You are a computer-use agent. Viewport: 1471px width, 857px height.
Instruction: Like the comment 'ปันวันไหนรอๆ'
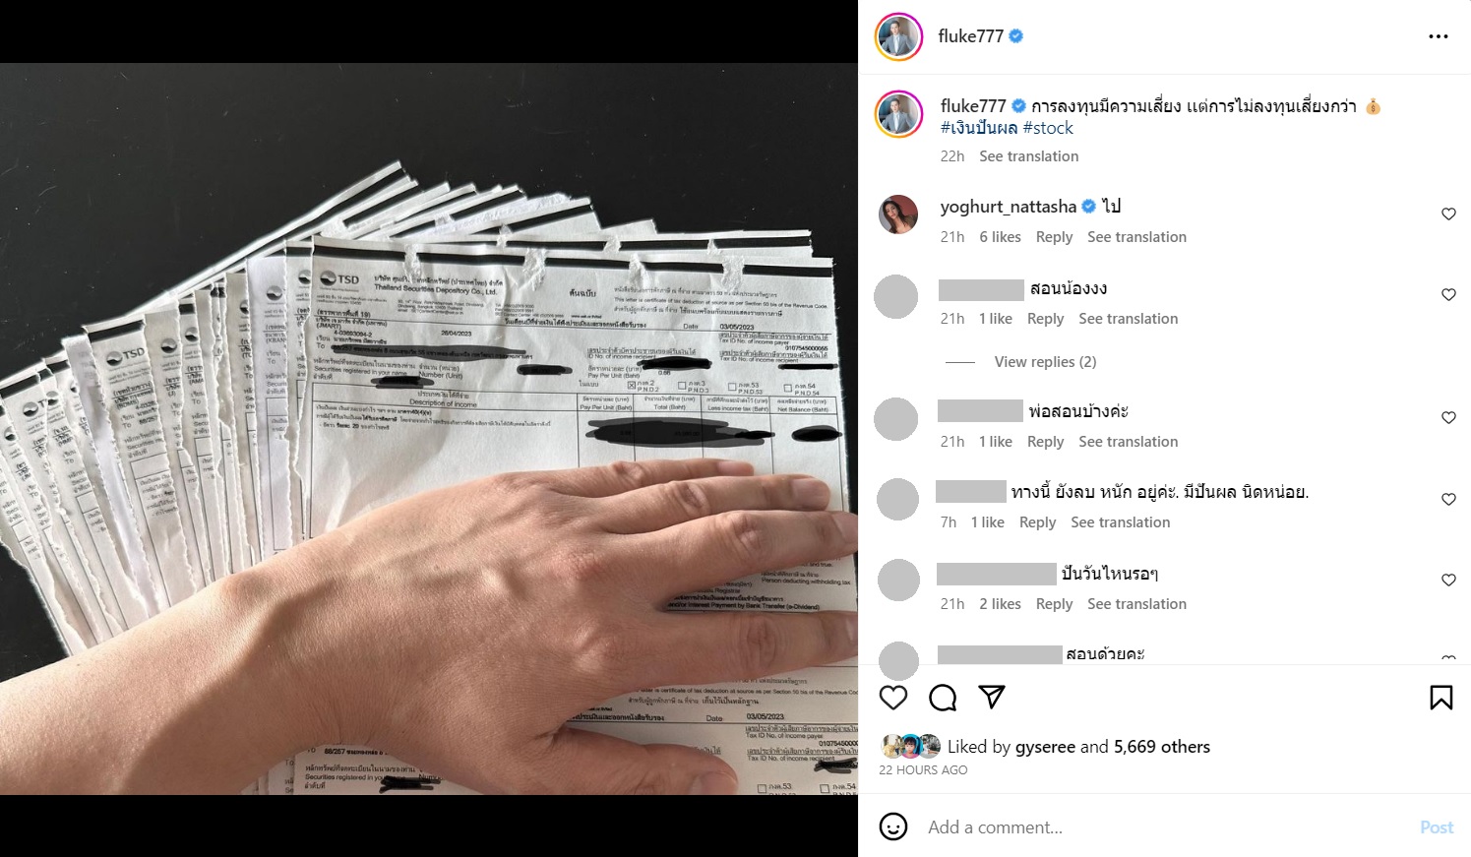pos(1448,580)
